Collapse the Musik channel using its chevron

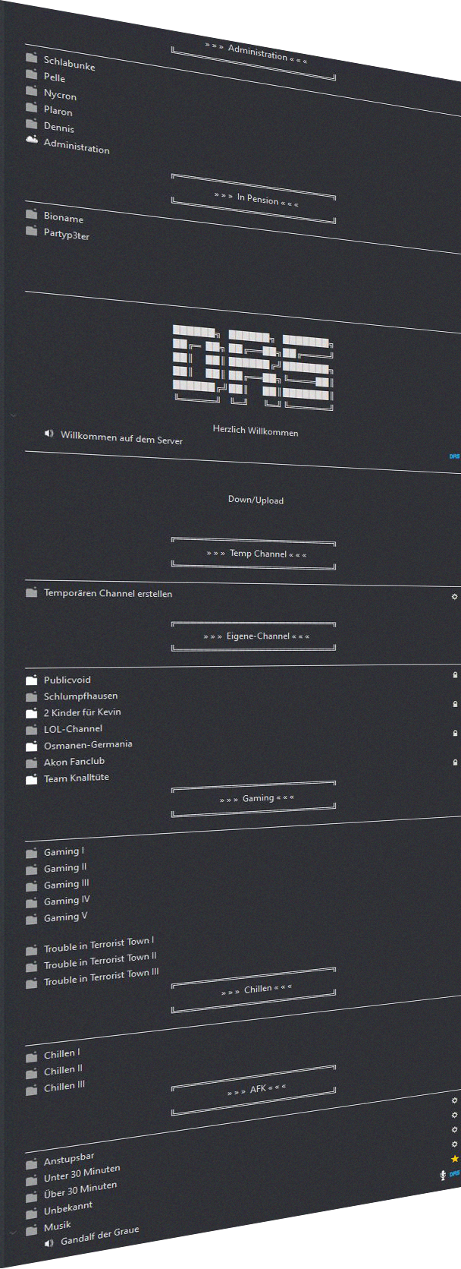pos(12,1232)
